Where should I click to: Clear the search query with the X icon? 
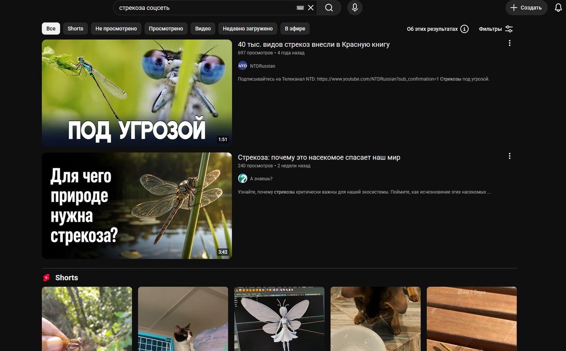click(310, 8)
